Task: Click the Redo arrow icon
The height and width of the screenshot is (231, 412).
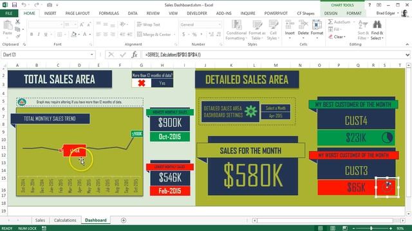Action: [x=37, y=4]
